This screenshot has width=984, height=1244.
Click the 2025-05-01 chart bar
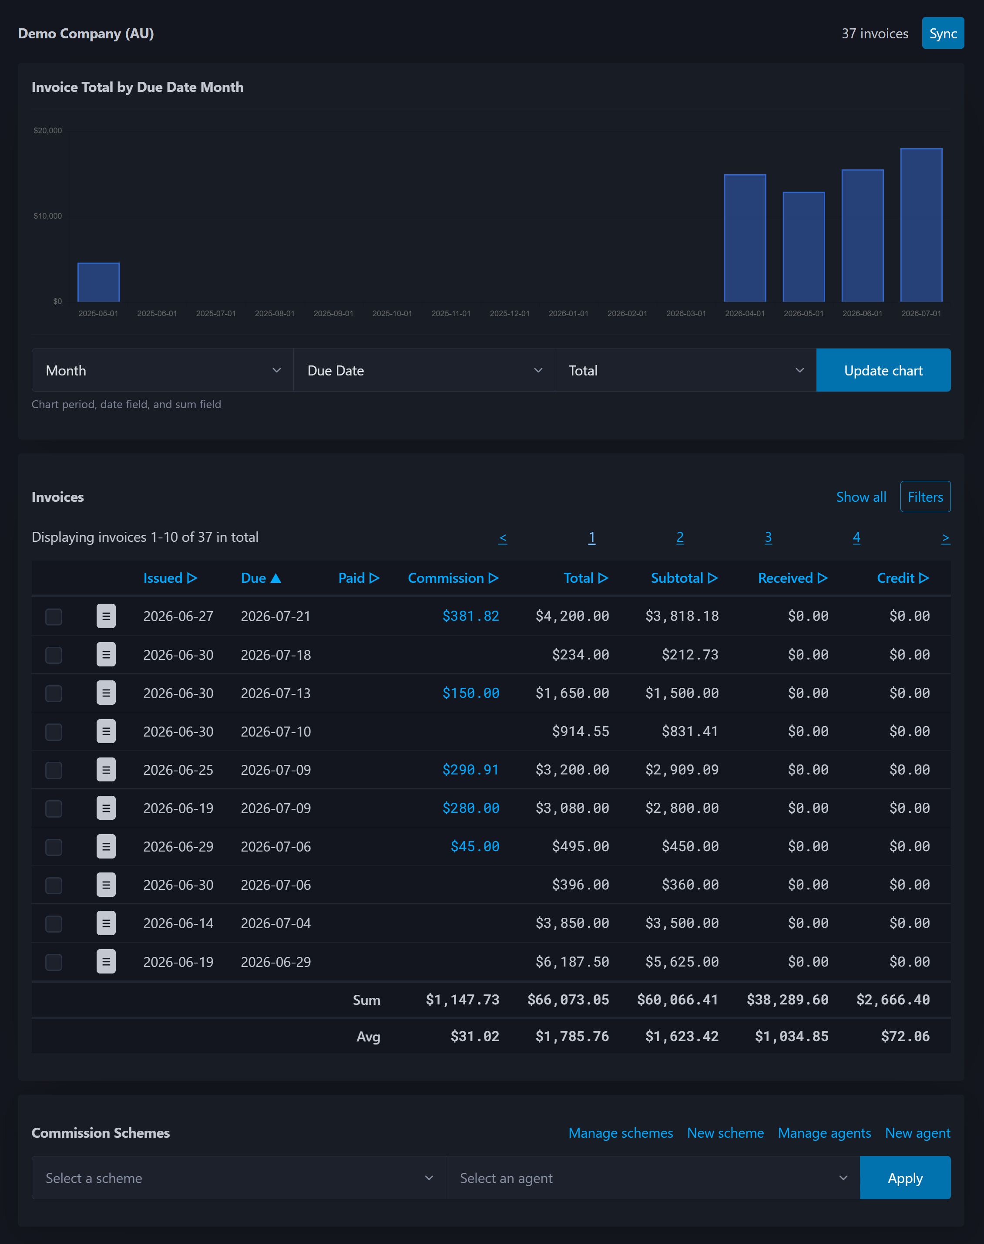pos(98,282)
